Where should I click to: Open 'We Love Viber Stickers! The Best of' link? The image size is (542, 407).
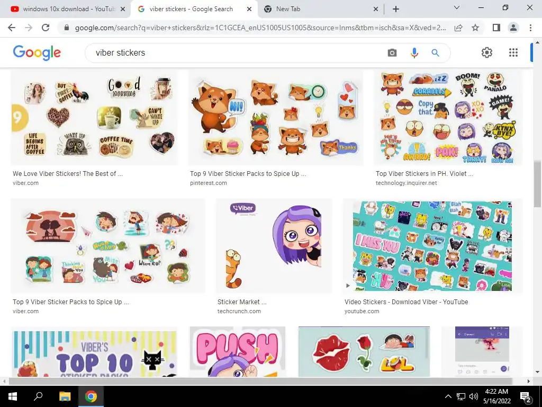[x=68, y=174]
